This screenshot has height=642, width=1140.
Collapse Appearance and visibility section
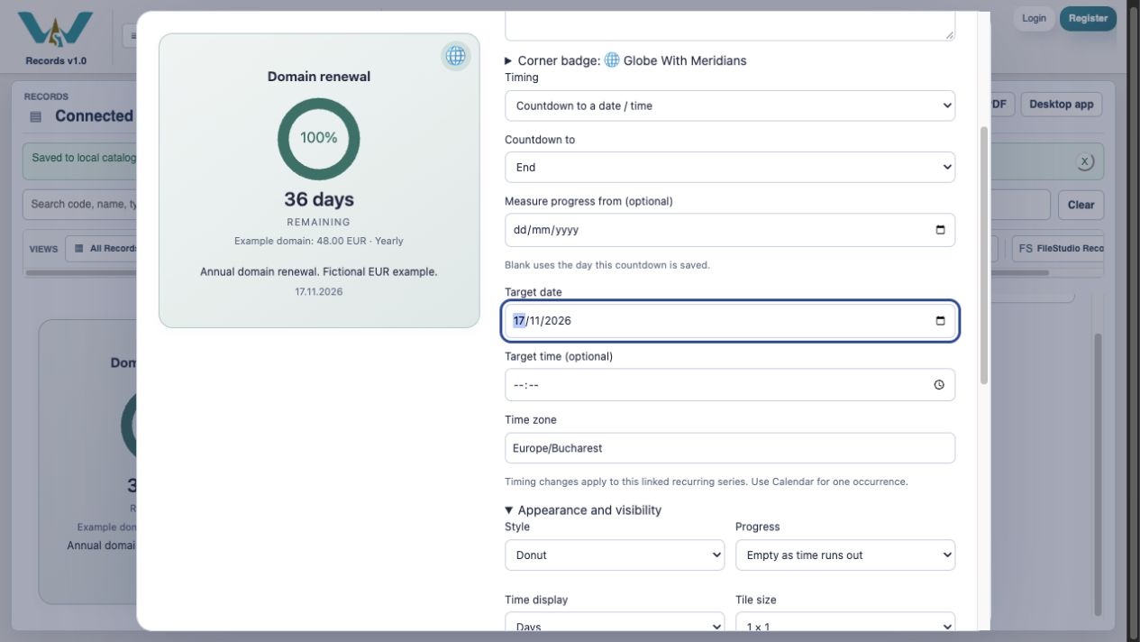583,510
